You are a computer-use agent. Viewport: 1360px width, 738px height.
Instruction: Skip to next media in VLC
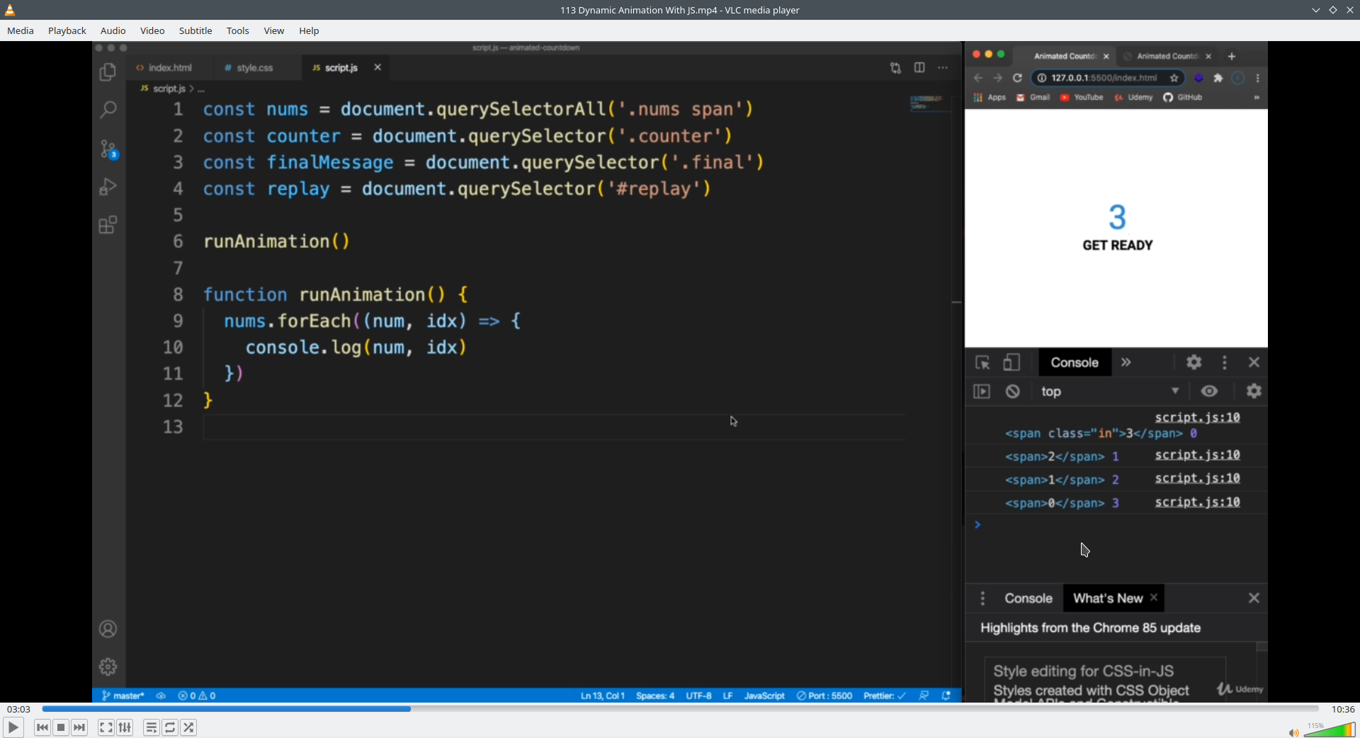pos(79,727)
